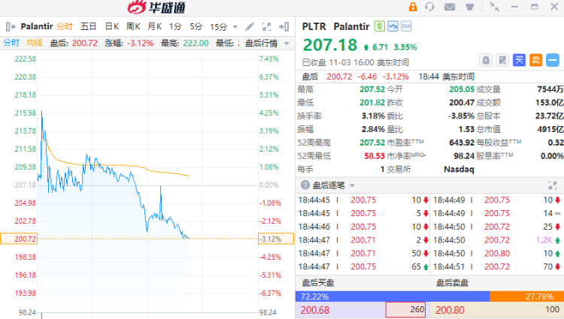The width and height of the screenshot is (564, 319).
Task: Click the large price 207.18
Action: coord(330,45)
